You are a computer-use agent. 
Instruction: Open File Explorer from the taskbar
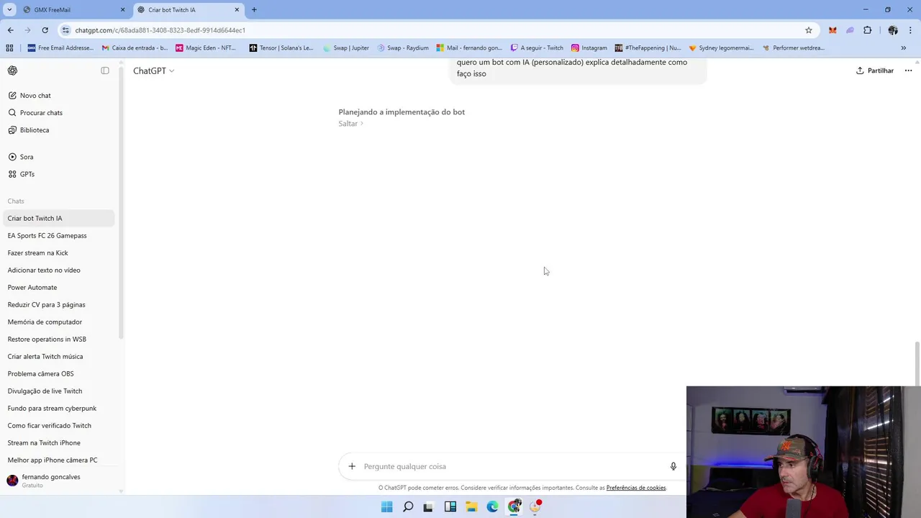tap(471, 506)
